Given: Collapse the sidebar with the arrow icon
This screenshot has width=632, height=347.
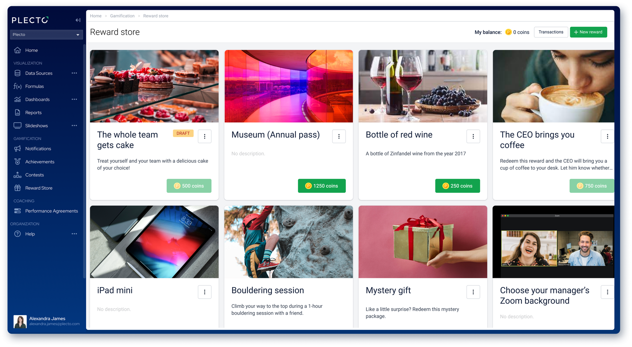Looking at the screenshot, I should [x=78, y=20].
